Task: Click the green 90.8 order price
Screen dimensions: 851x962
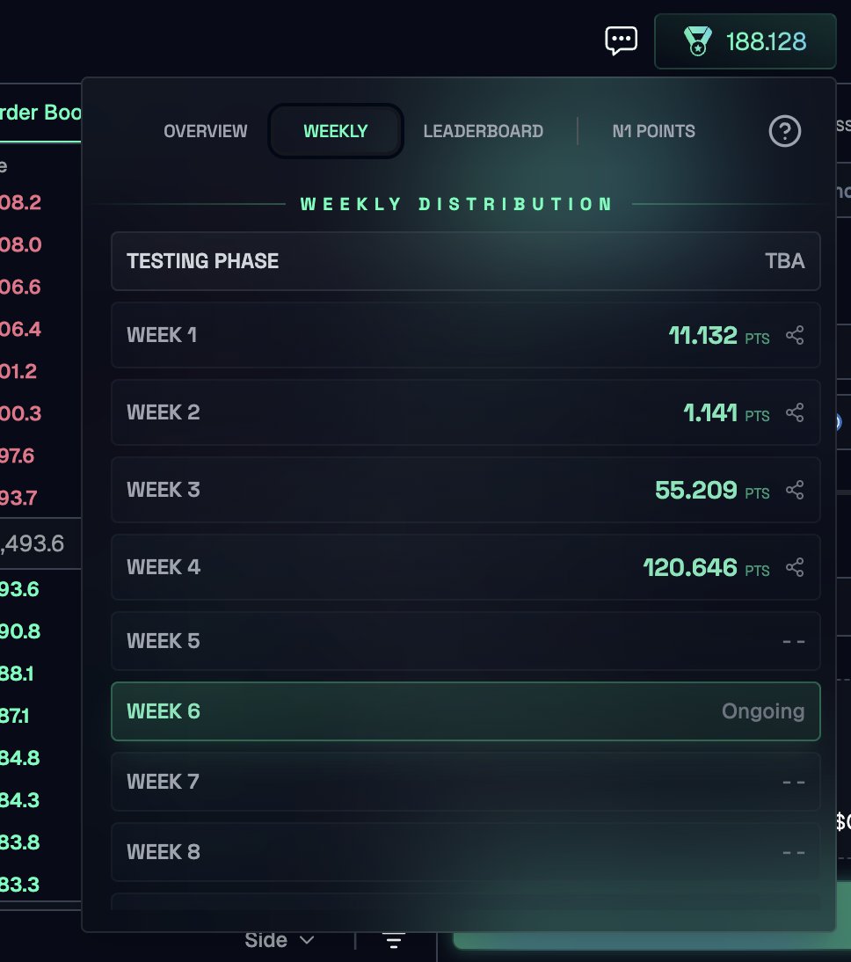Action: point(20,631)
